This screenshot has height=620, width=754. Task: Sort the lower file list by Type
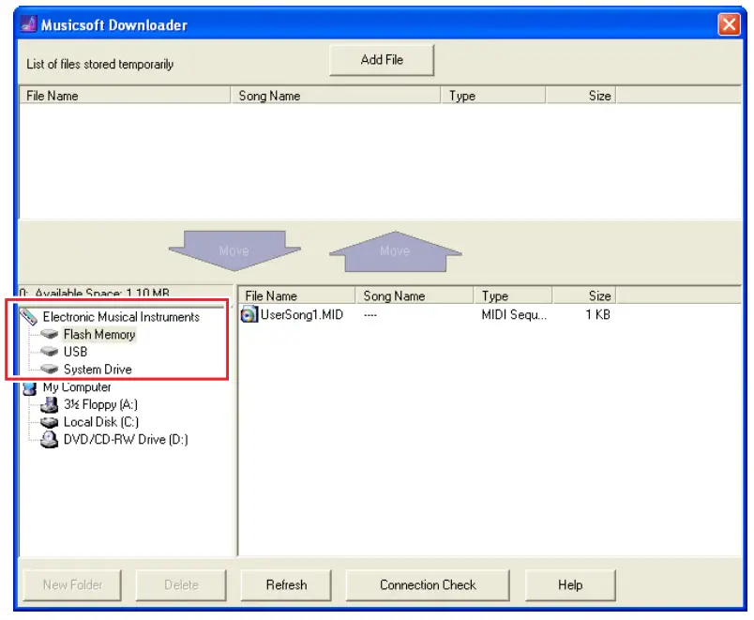pos(512,295)
